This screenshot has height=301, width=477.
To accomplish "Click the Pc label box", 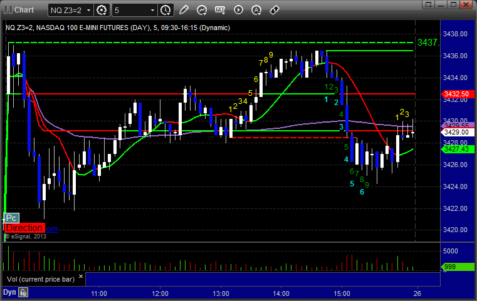I will (11, 218).
